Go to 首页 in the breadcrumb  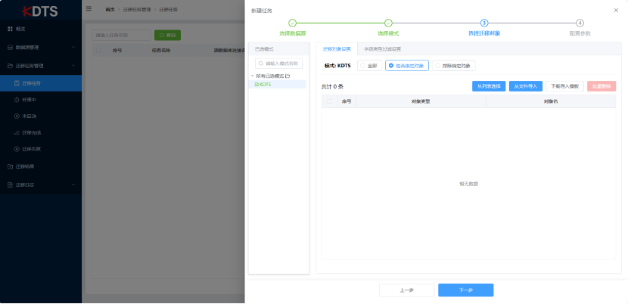click(x=110, y=9)
